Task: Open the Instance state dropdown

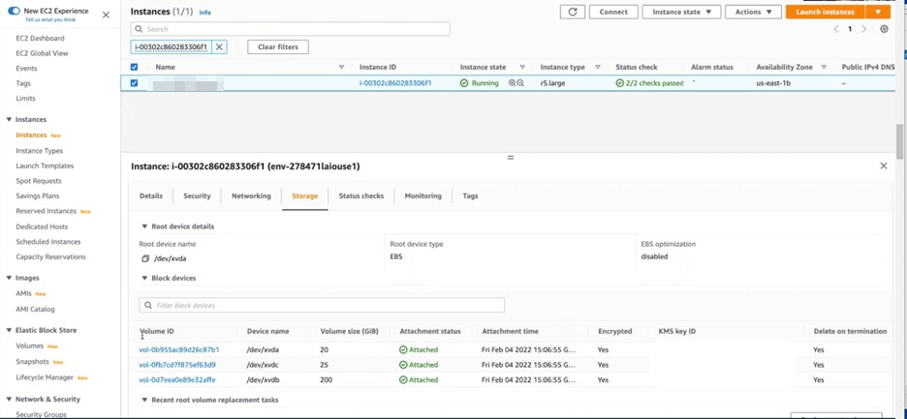Action: coord(681,12)
